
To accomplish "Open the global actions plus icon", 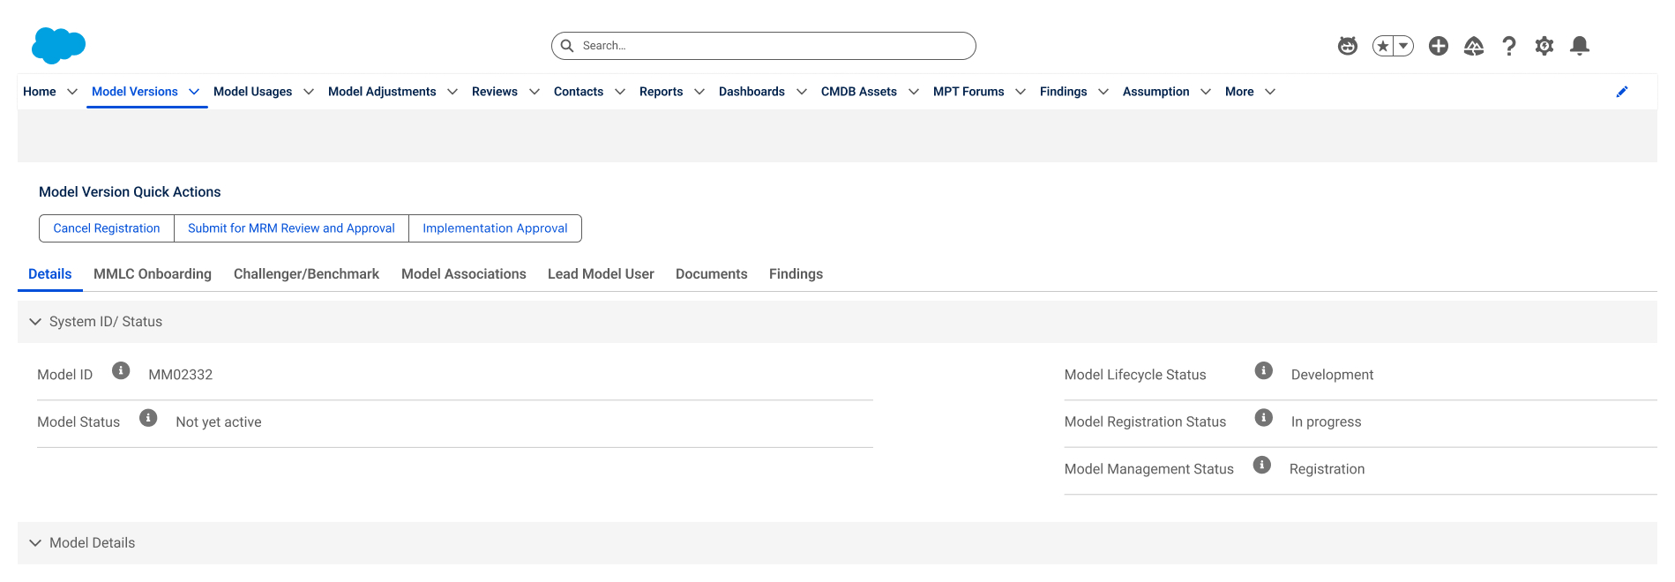I will click(1439, 46).
